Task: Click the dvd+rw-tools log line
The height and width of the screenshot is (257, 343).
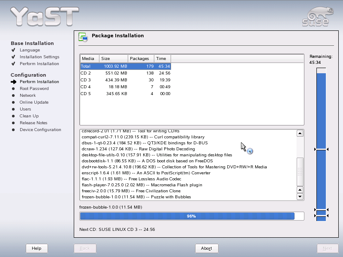Action: tap(174, 167)
